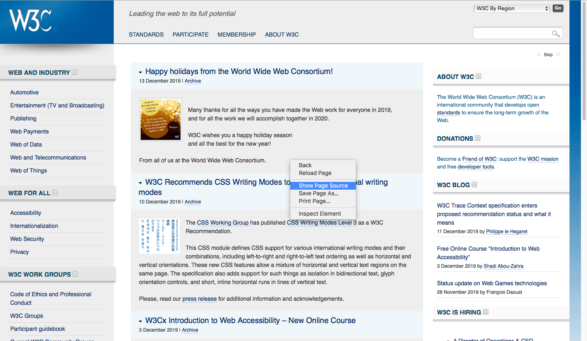
Task: Open the About W3C navigation tab
Action: 282,35
